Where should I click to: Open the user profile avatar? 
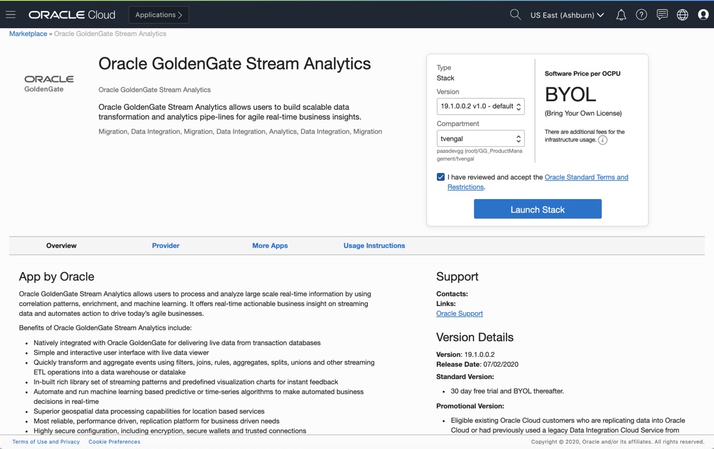click(x=703, y=14)
